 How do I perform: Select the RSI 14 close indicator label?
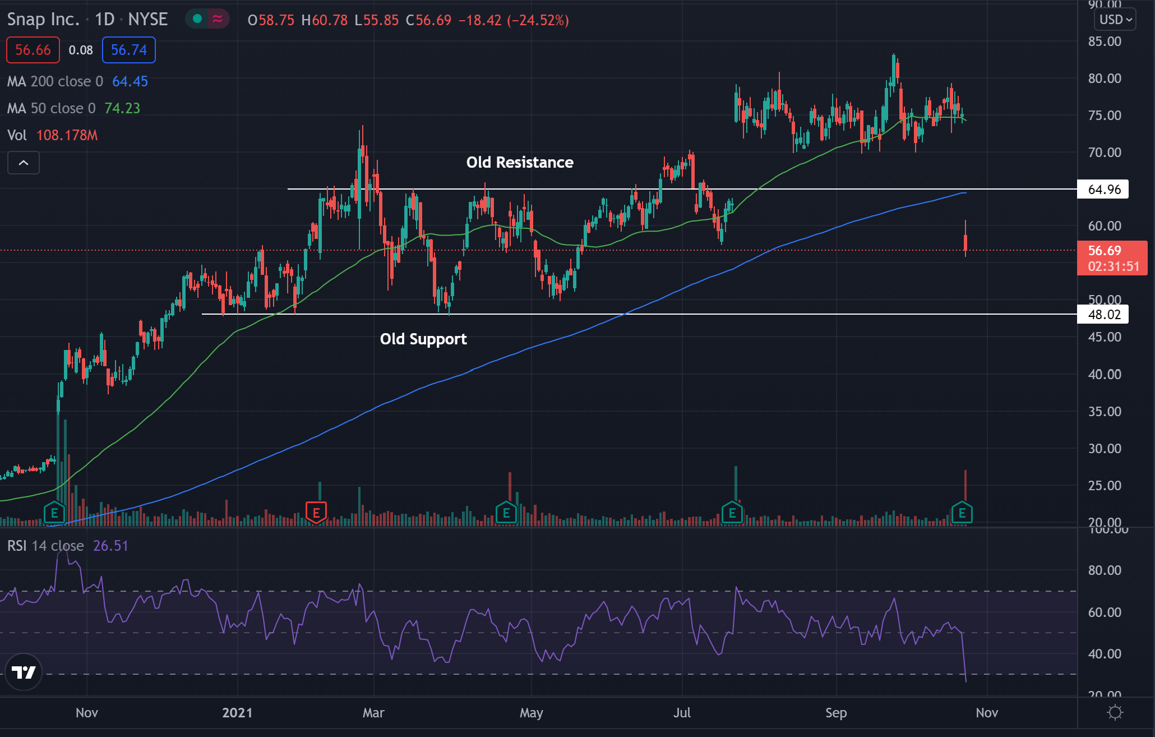pos(45,546)
